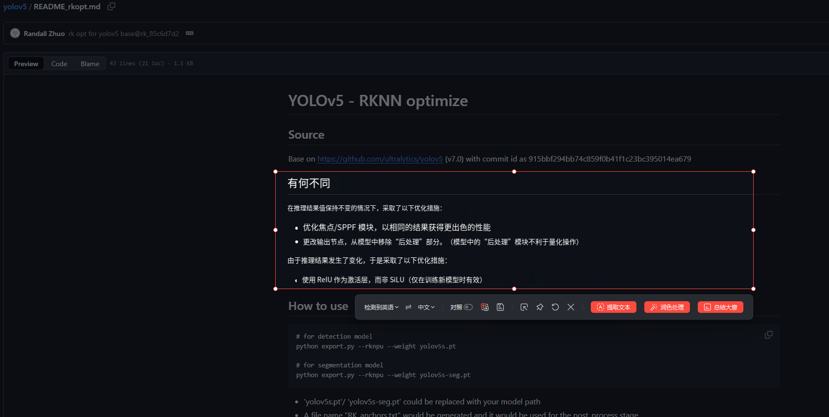This screenshot has height=417, width=829.
Task: Copy the README_rkopt.md file path
Action: click(111, 6)
